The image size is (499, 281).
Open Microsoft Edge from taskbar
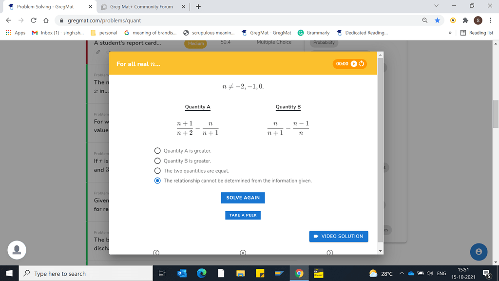pyautogui.click(x=201, y=273)
